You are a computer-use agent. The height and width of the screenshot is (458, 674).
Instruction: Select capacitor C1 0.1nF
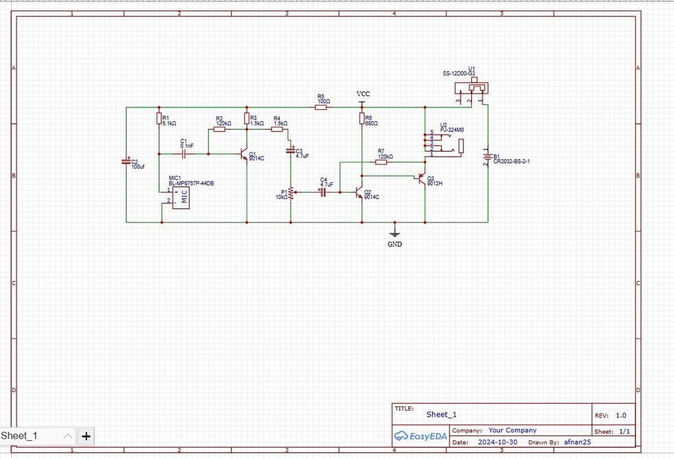click(x=184, y=154)
